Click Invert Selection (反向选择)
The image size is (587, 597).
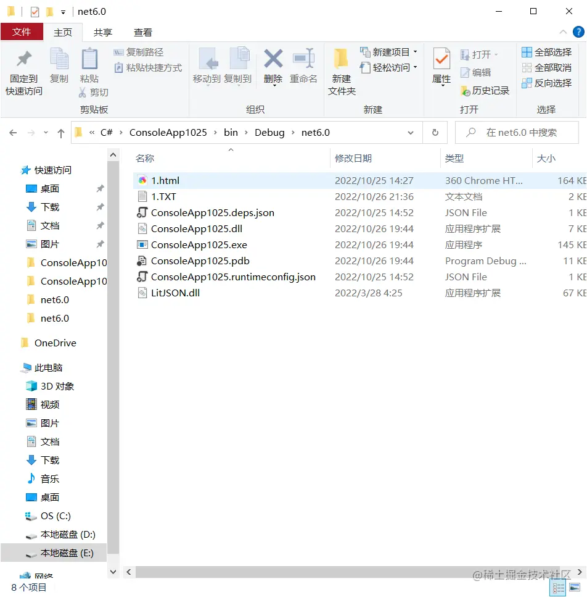coord(547,83)
